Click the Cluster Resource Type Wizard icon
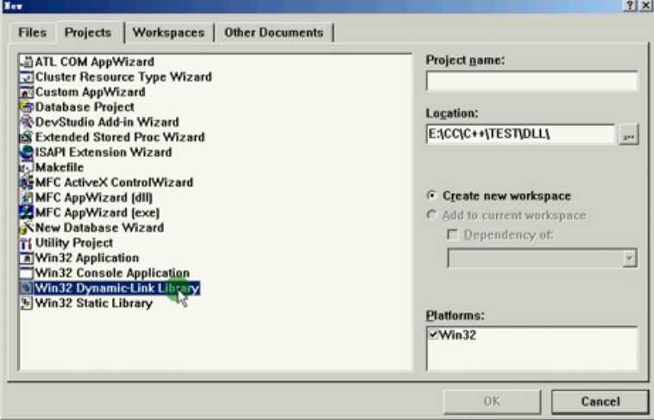654x420 pixels. (x=26, y=77)
